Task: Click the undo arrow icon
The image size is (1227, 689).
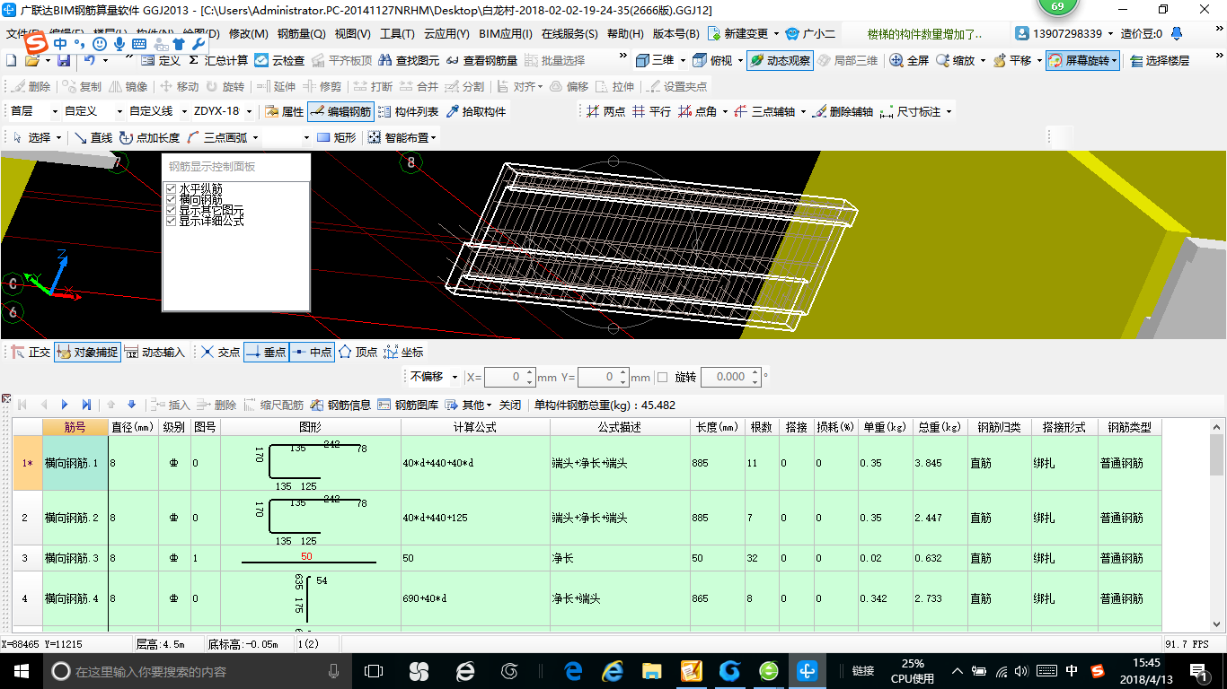Action: click(x=89, y=60)
